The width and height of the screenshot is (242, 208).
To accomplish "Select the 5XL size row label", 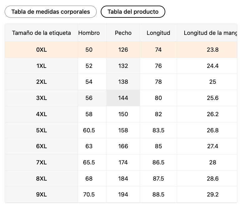I will tap(41, 130).
